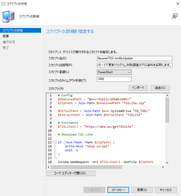Click the horizontal scrollbar left arrow
This screenshot has height=196, width=181.
(48, 167)
